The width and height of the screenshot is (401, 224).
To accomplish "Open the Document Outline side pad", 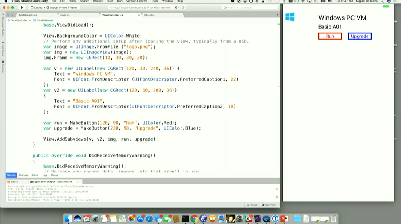I will pos(3,25).
